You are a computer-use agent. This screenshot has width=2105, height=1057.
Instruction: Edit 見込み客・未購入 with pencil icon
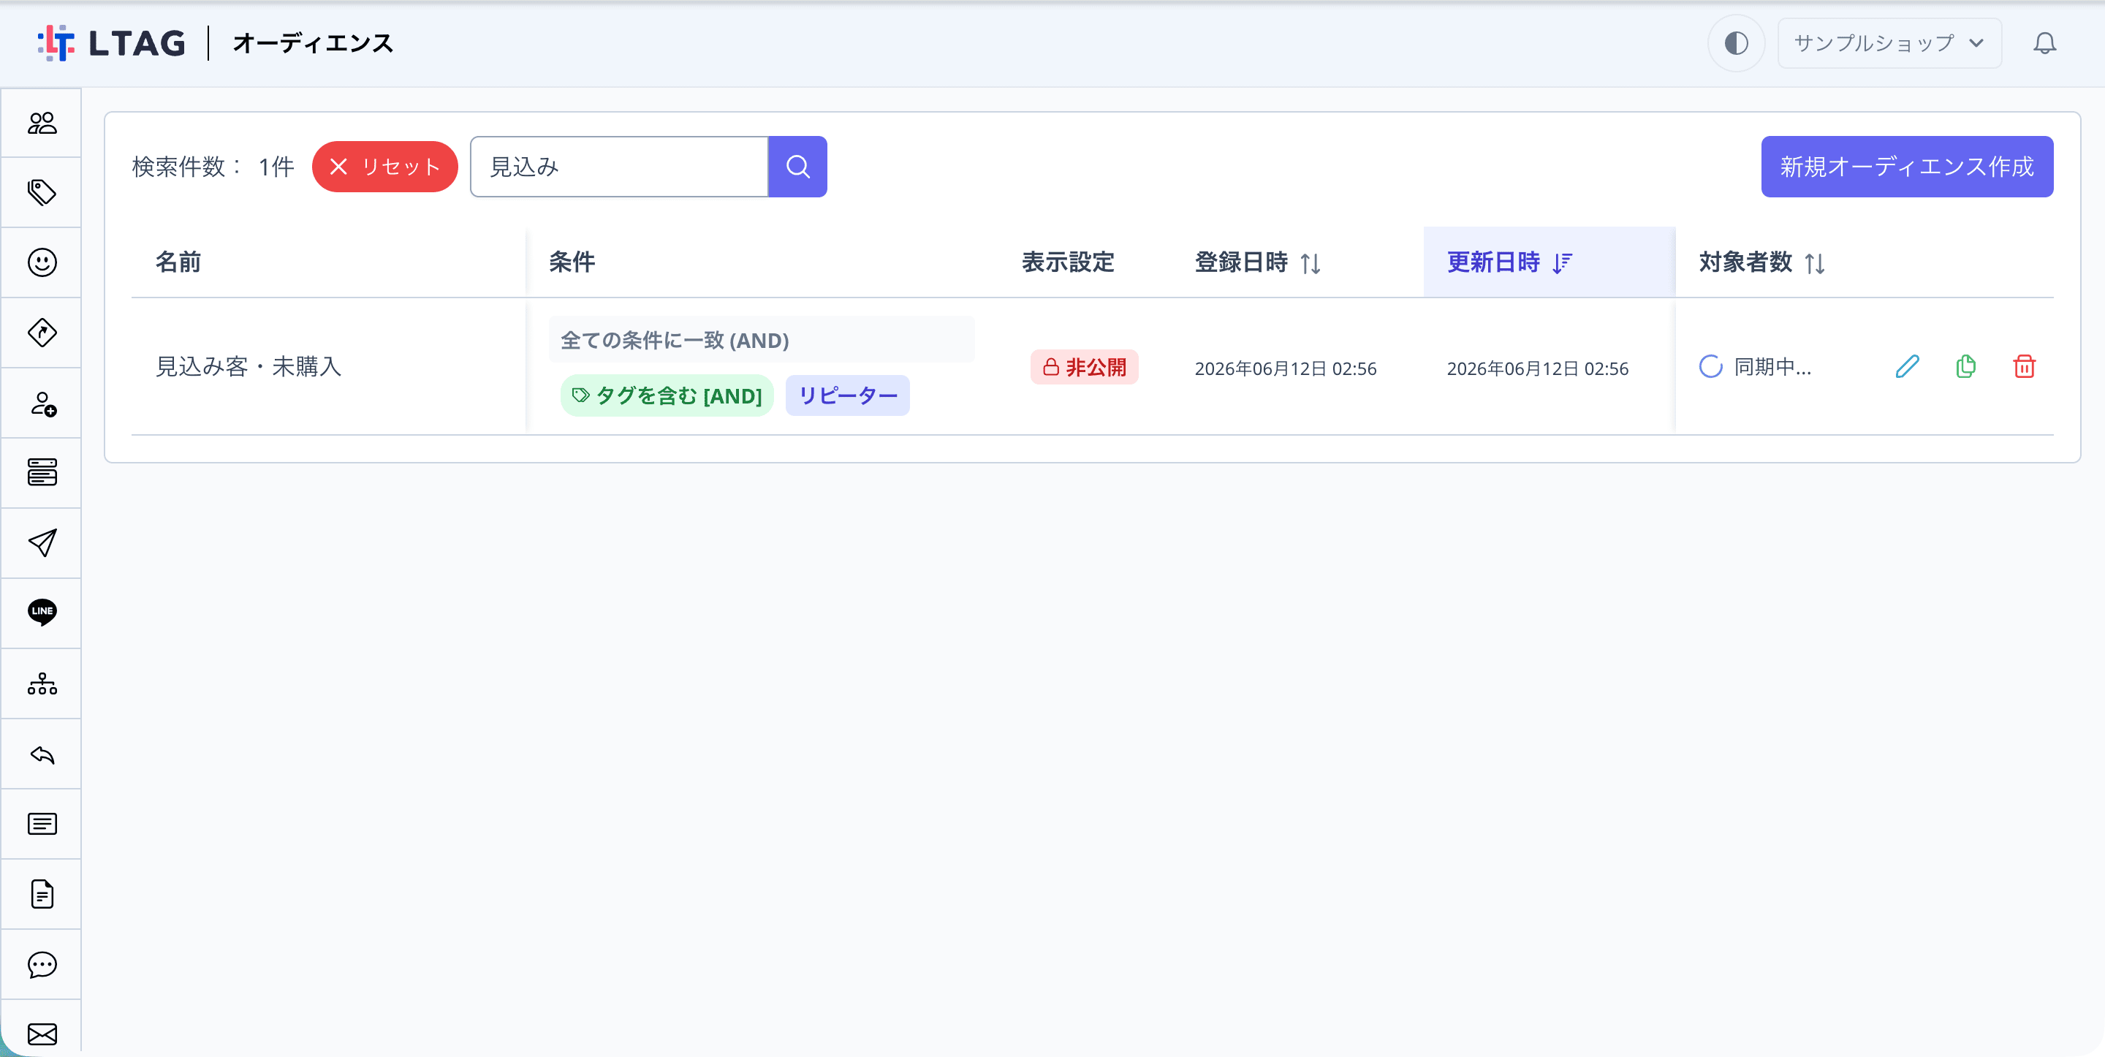1906,366
